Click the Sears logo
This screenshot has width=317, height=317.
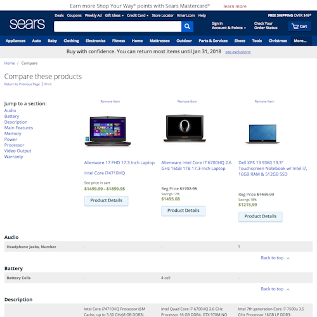pos(27,24)
